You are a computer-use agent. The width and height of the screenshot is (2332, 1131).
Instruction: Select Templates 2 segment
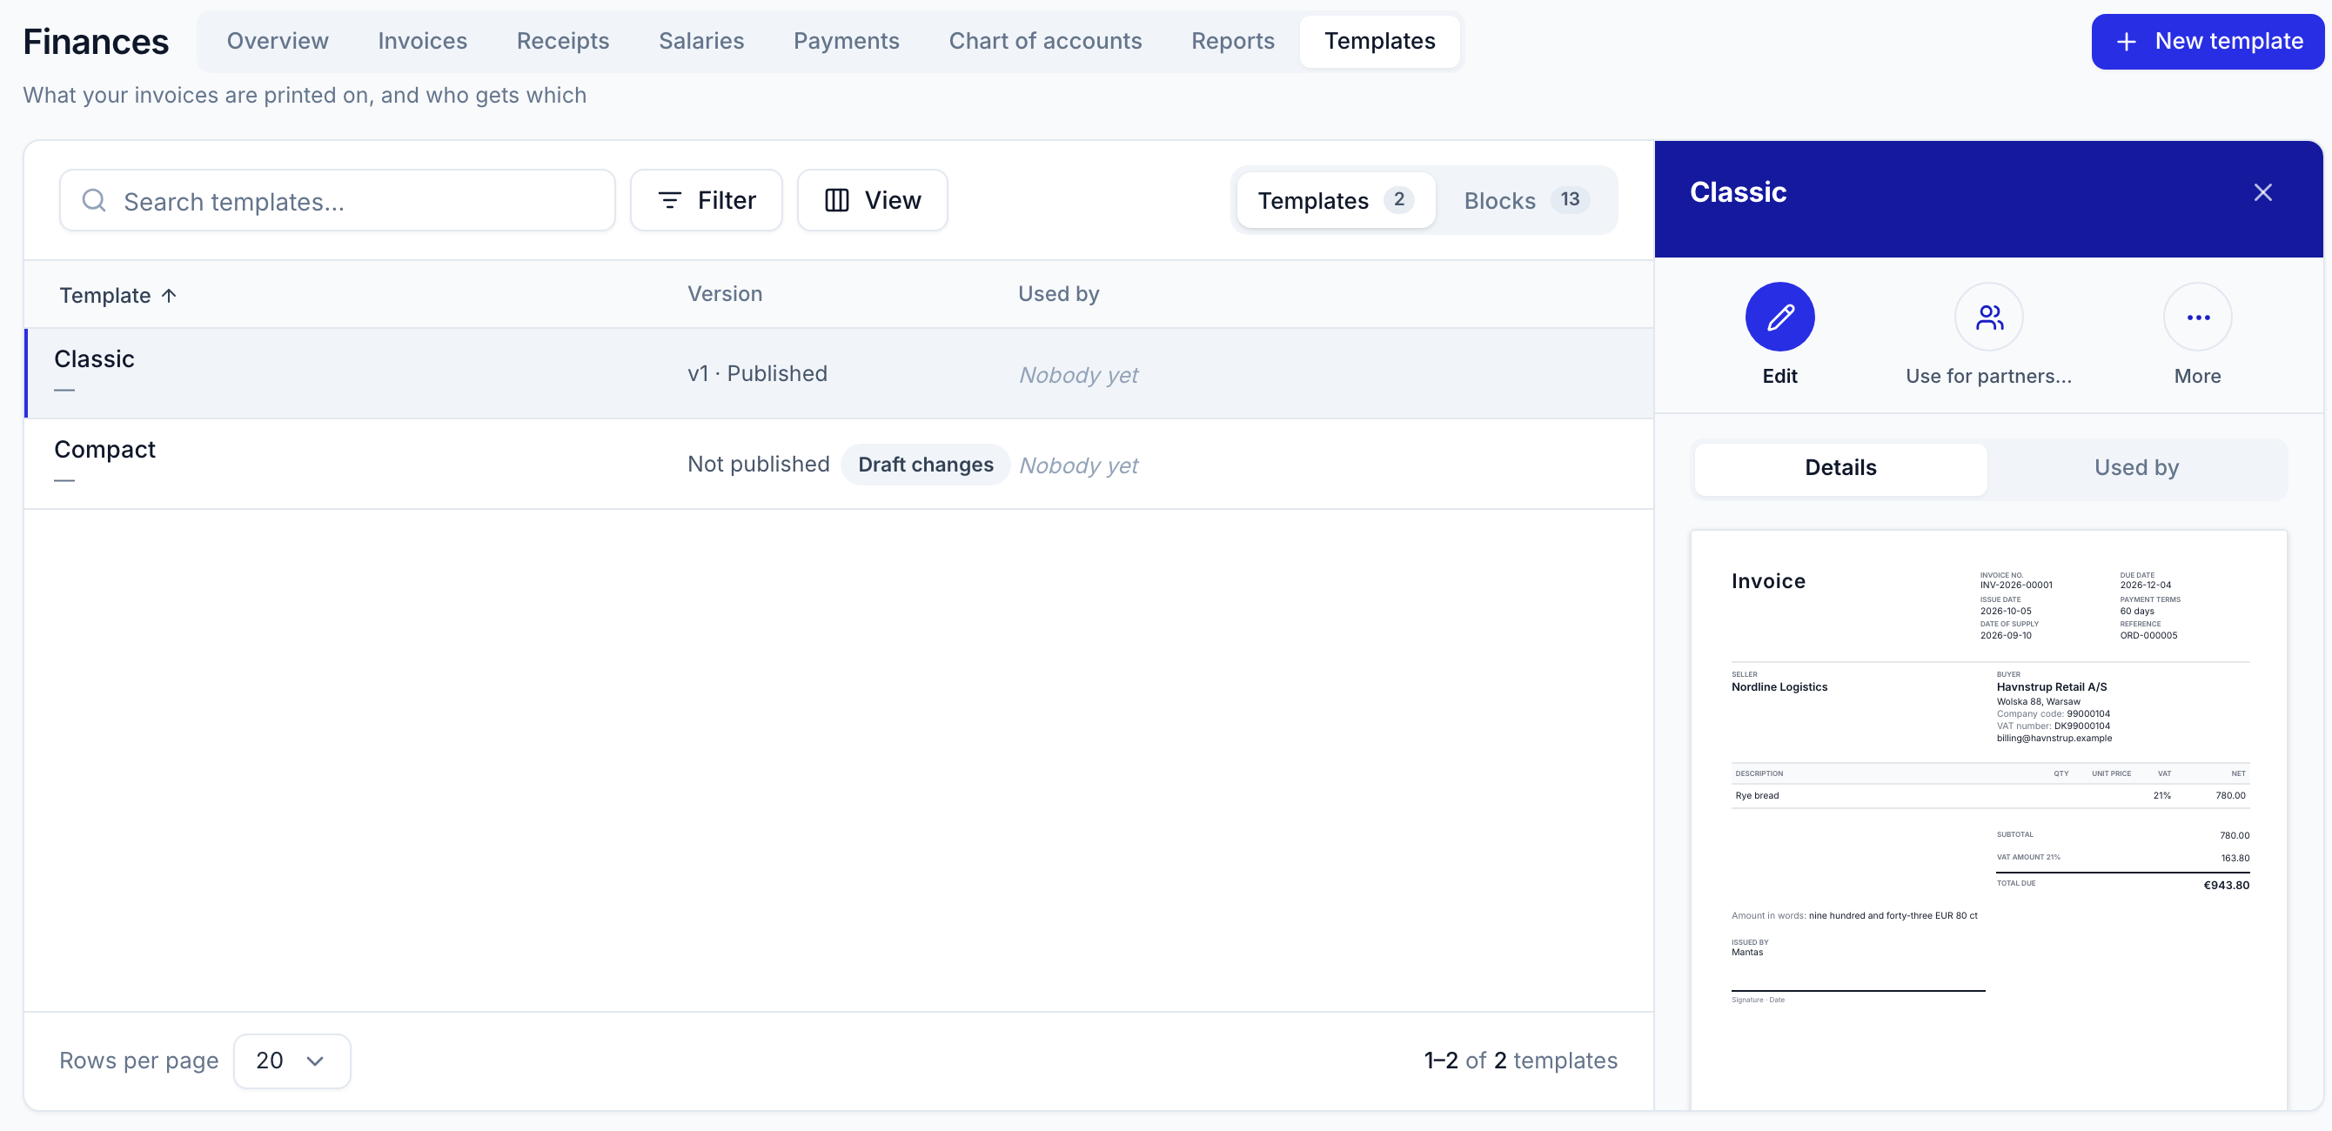[x=1336, y=200]
